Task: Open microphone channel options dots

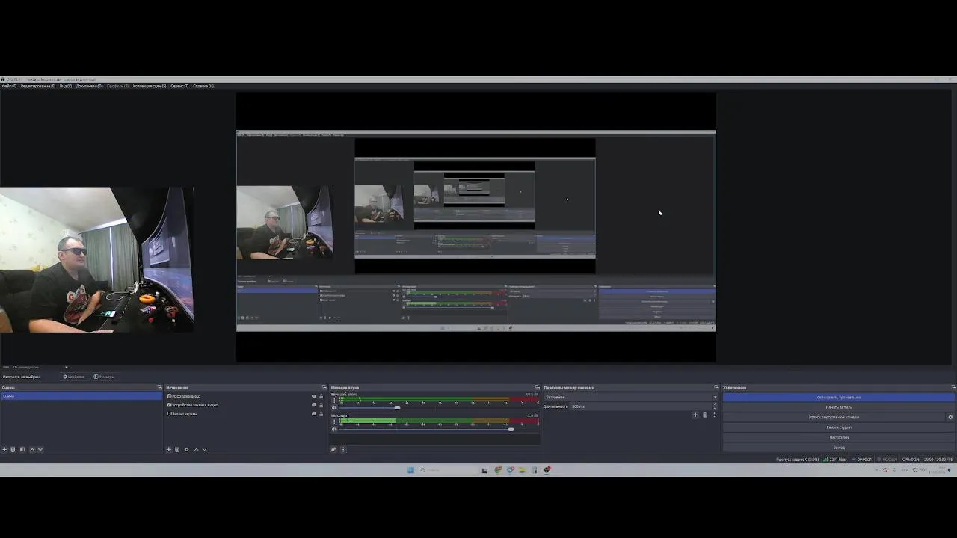Action: coord(334,421)
